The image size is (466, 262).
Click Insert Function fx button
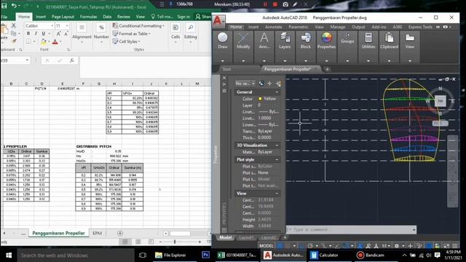71,60
